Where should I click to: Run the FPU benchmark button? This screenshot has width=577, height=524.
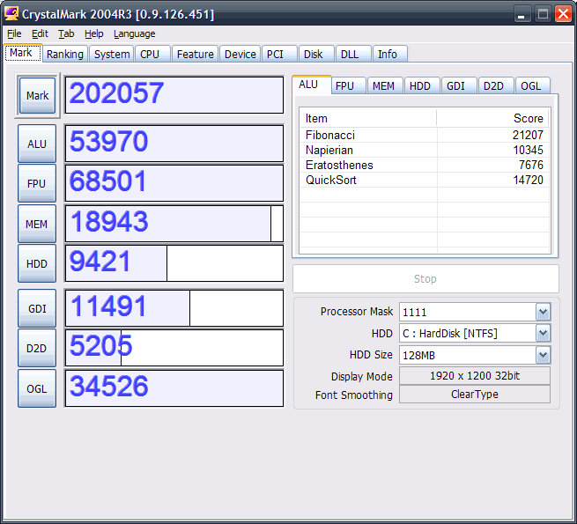pos(37,183)
